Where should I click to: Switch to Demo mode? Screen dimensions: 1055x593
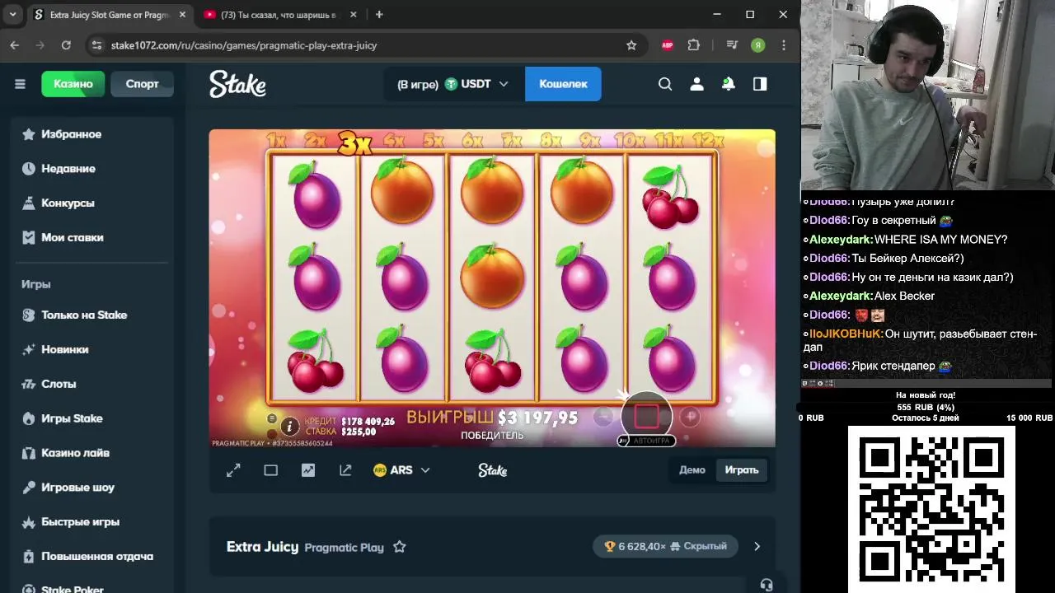point(692,470)
